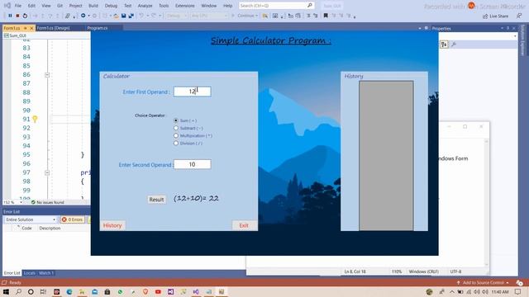Viewport: 529px width, 297px height.
Task: Open the Debug configuration dropdown
Action: (176, 16)
